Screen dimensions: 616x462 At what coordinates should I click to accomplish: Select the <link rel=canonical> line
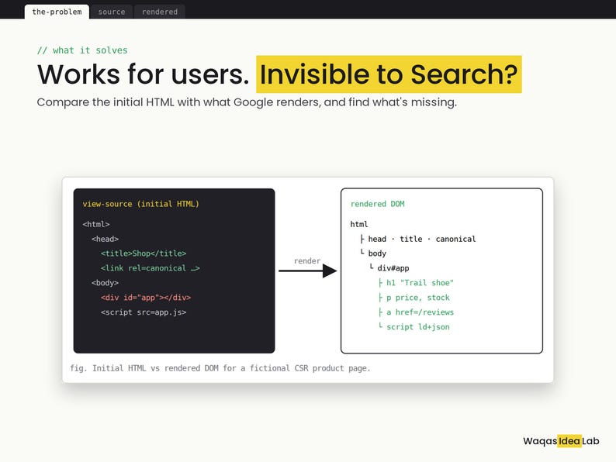(150, 268)
